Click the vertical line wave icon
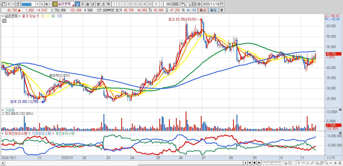Screen dimensions: 343x166 click(x=308, y=163)
